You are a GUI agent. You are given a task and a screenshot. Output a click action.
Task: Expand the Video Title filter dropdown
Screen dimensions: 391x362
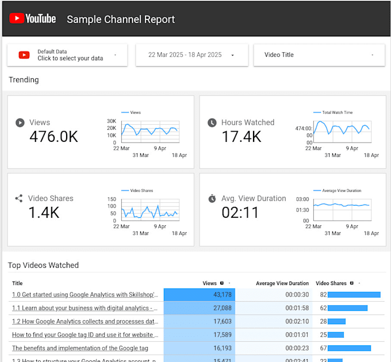pos(319,55)
